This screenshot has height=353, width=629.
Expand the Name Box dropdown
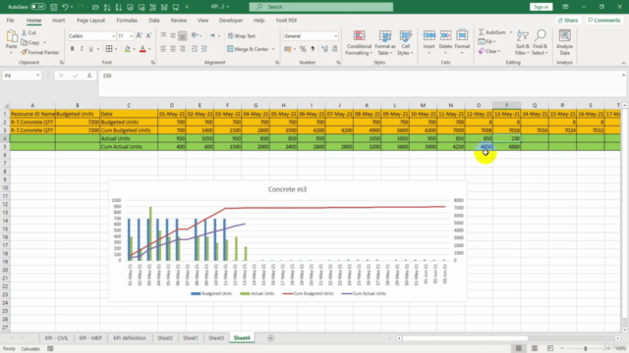coord(37,76)
